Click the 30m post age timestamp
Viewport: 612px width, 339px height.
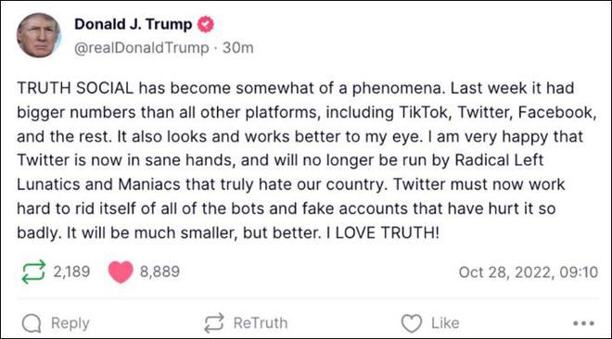point(238,47)
